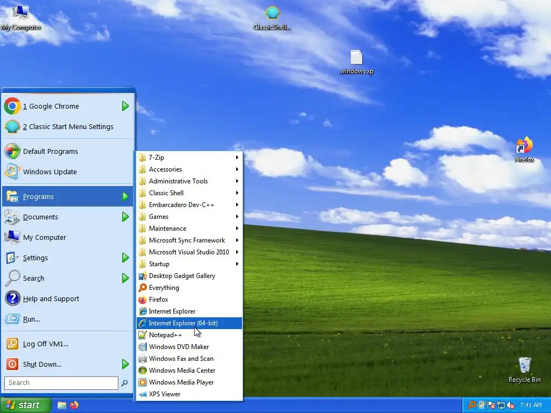Launch Internet Explorer (32-bit entry)

(189, 311)
